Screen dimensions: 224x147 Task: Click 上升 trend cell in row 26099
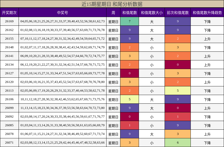point(207,108)
